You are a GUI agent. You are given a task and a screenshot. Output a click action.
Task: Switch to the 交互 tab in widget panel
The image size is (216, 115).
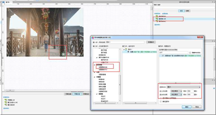(x=181, y=11)
